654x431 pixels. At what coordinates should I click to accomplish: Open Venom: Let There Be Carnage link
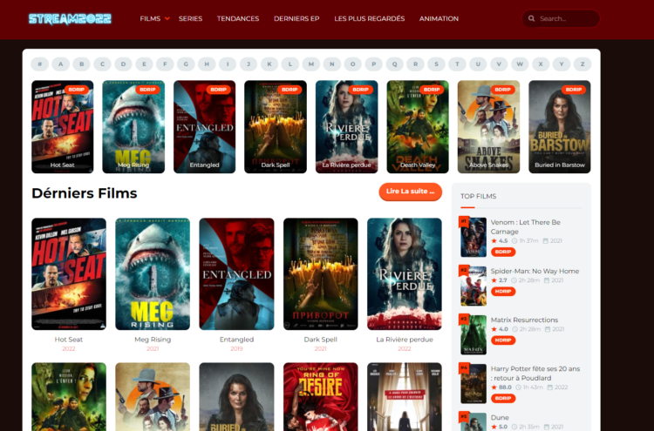[525, 227]
